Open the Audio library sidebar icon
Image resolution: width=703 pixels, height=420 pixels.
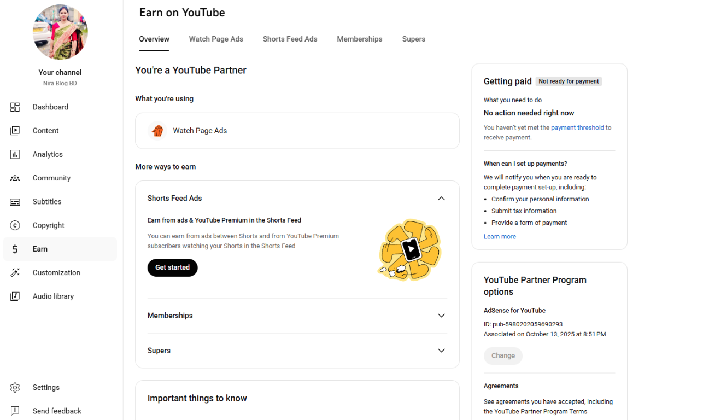pos(15,296)
